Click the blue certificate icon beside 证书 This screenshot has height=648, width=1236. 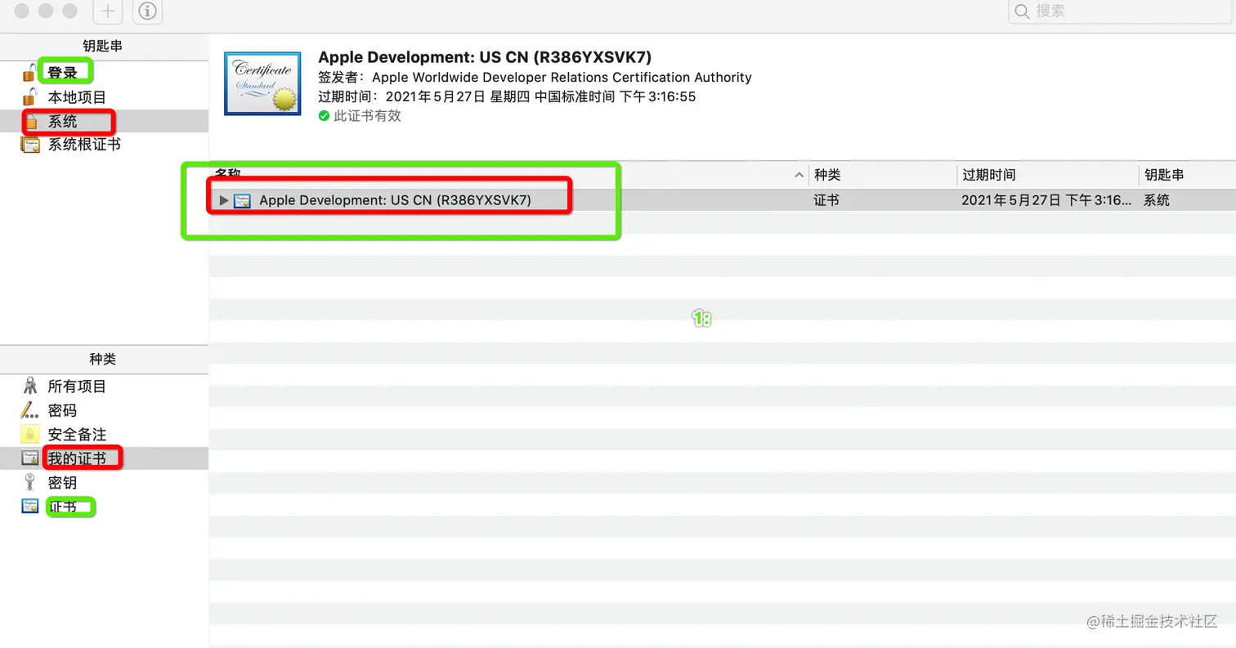pyautogui.click(x=30, y=507)
